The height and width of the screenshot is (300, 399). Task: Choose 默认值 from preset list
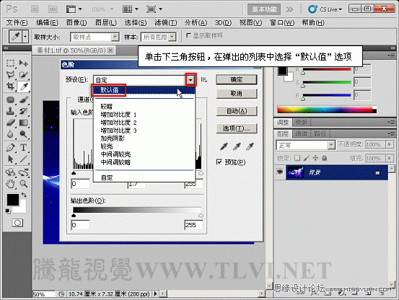click(144, 90)
